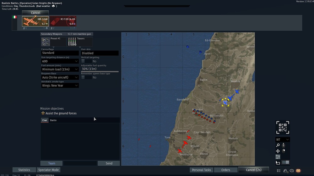
Task: Click the mouse right-button hint icon
Action: pos(283,151)
